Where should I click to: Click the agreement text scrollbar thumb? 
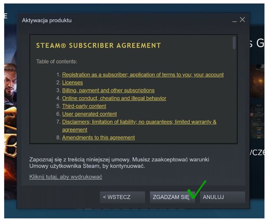click(x=234, y=43)
